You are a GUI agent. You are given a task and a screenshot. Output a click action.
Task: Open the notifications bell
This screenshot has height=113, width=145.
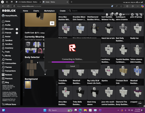107,14
